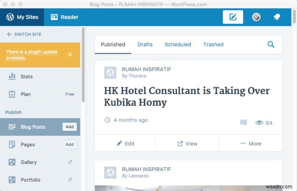Open the plugin update available notice
Viewport: 297px width, 191px height.
pos(32,55)
